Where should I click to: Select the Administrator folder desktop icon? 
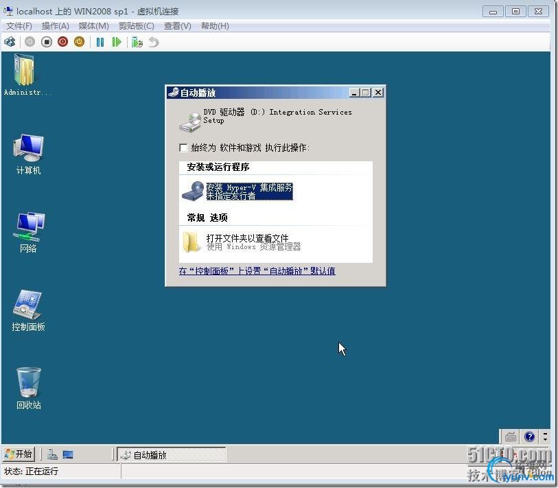coord(27,75)
